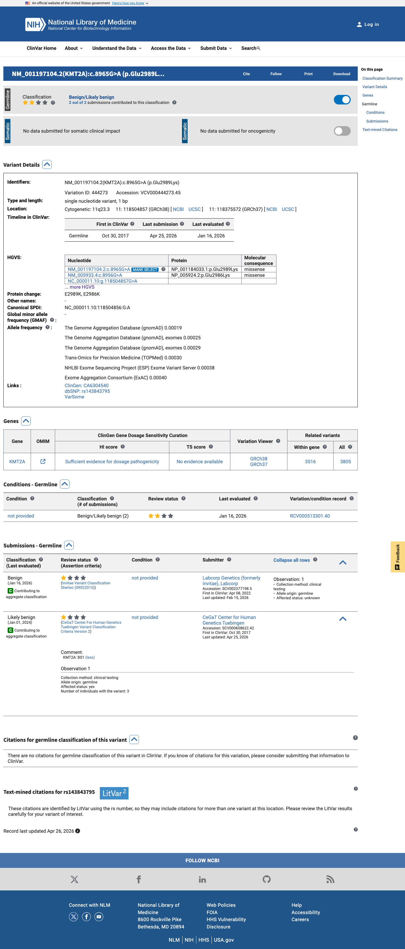Click help icon beside Last submission header
405x949 pixels.
[x=182, y=224]
